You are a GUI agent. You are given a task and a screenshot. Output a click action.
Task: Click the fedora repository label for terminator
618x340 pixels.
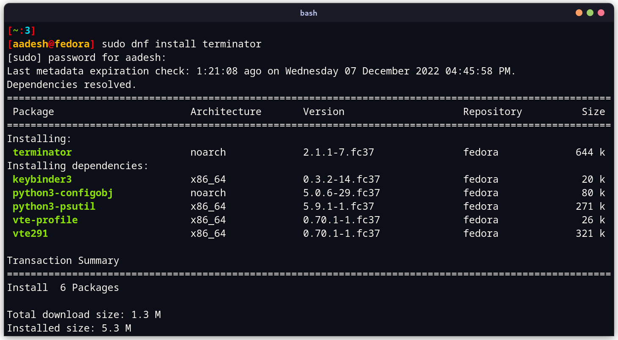point(481,152)
